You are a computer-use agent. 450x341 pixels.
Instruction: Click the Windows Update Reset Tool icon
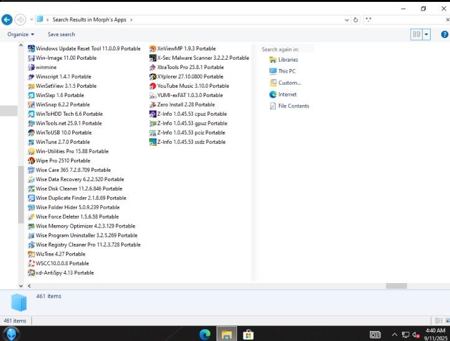tap(31, 49)
